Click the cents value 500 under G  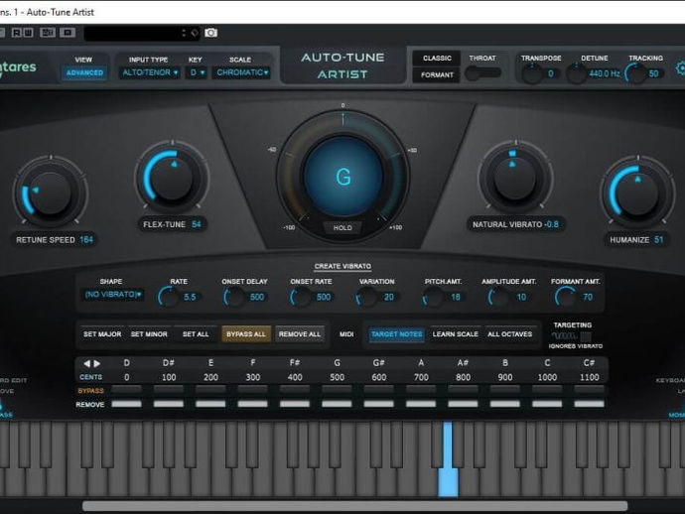[x=337, y=377]
